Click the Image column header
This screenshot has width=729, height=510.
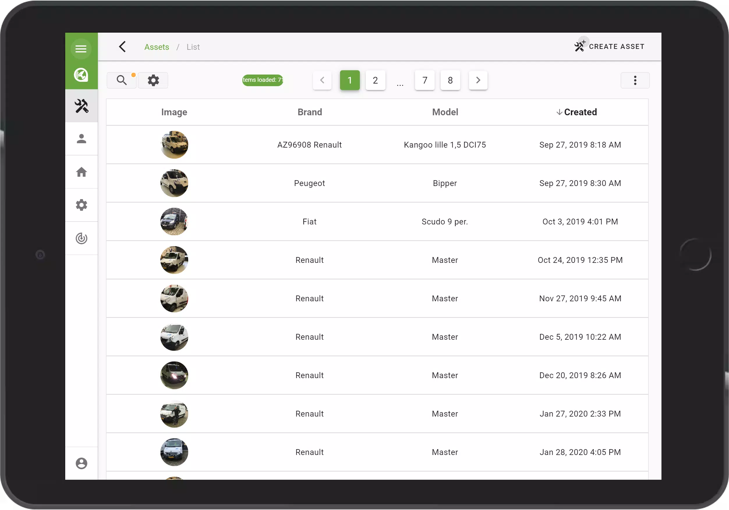[x=174, y=112]
